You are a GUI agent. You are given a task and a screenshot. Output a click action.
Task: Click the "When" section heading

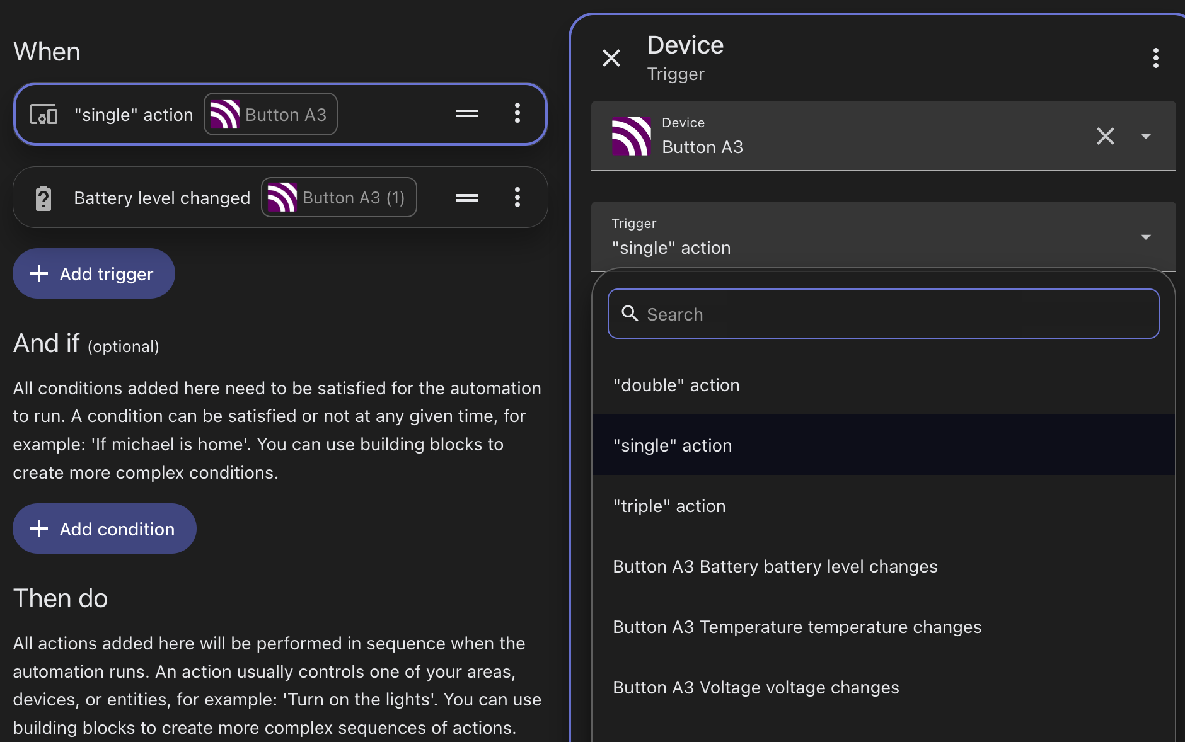[47, 52]
